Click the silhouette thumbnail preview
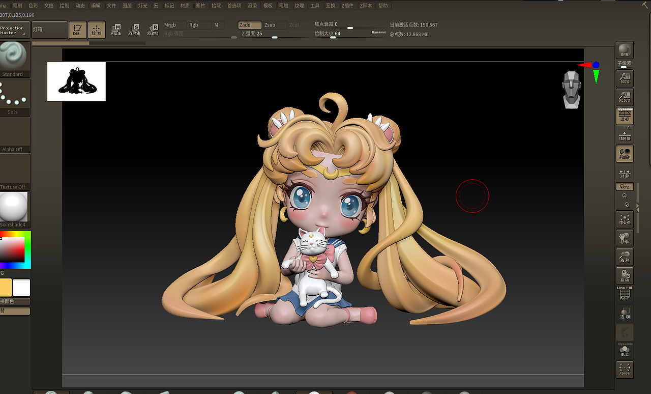 pos(76,81)
